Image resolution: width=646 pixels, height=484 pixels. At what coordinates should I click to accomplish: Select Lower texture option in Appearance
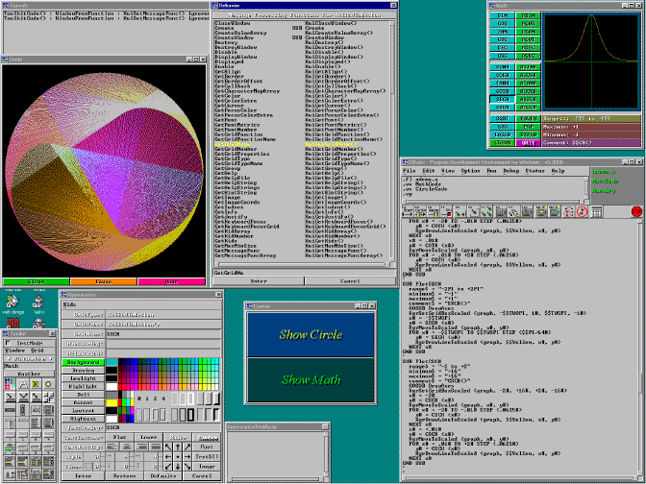click(x=149, y=438)
